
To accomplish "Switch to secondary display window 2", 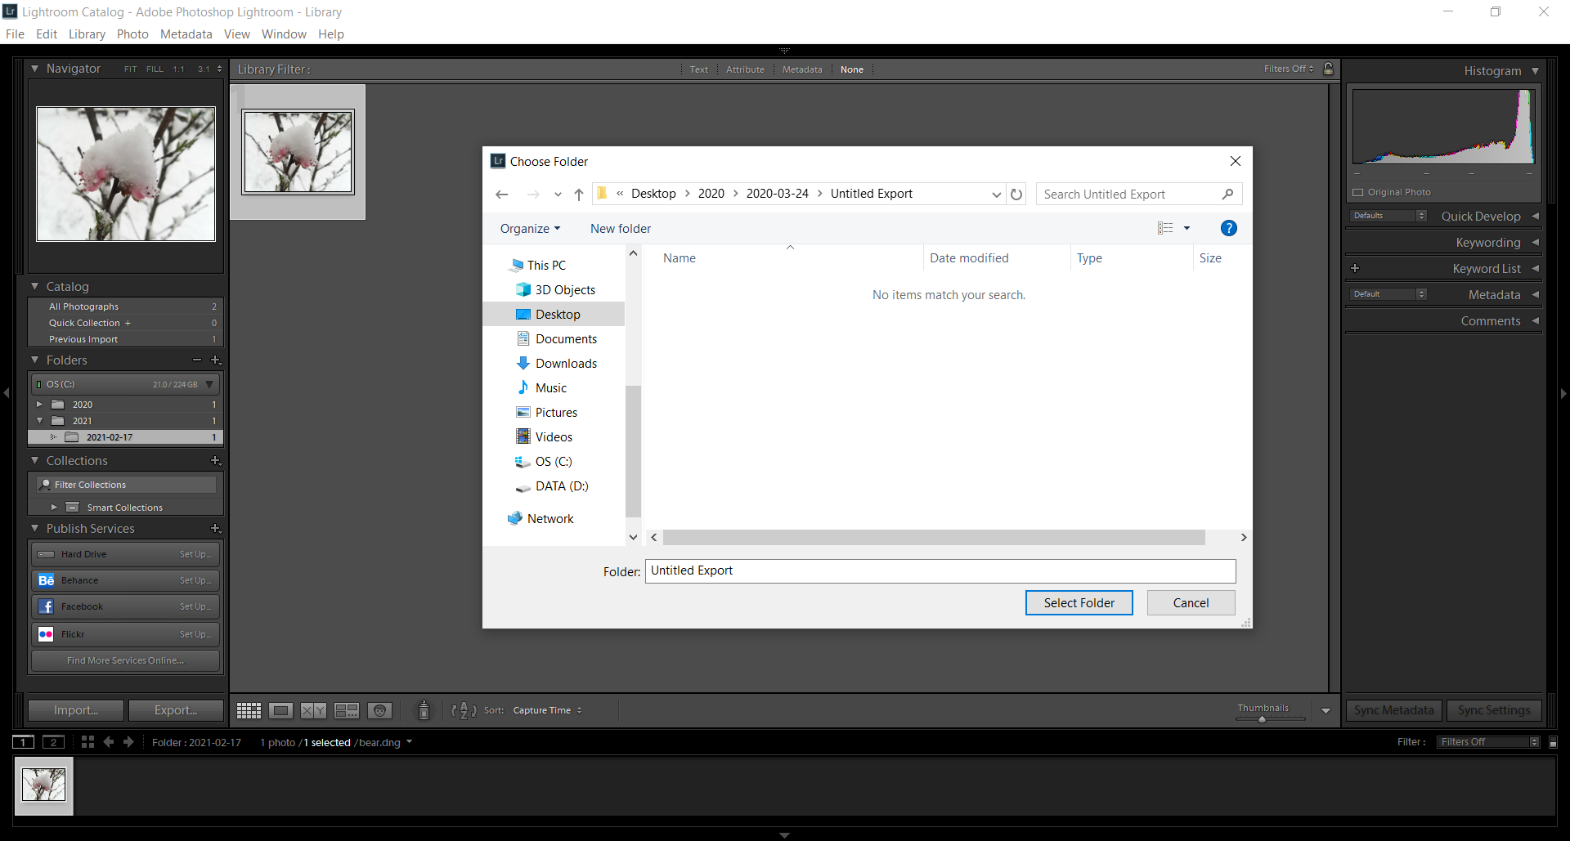I will (x=53, y=742).
